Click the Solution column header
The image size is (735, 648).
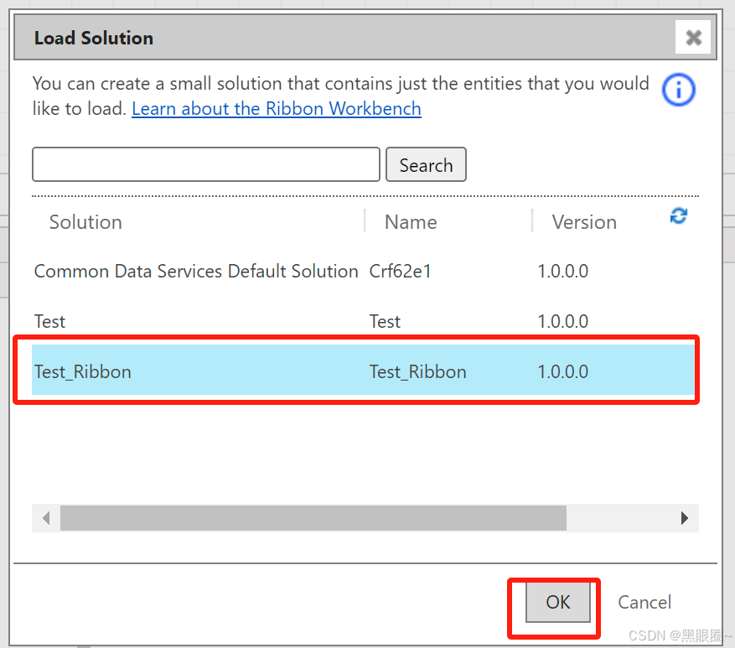(85, 221)
